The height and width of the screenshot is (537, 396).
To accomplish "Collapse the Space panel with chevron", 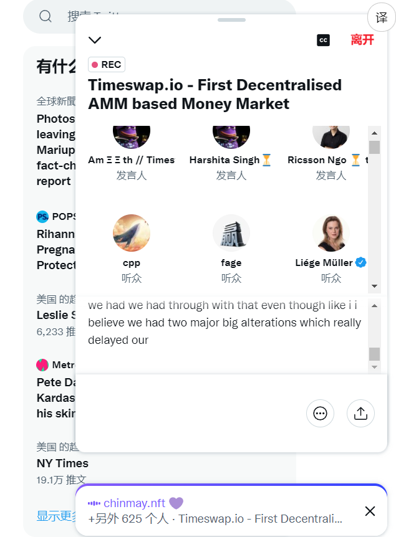I will tap(95, 40).
